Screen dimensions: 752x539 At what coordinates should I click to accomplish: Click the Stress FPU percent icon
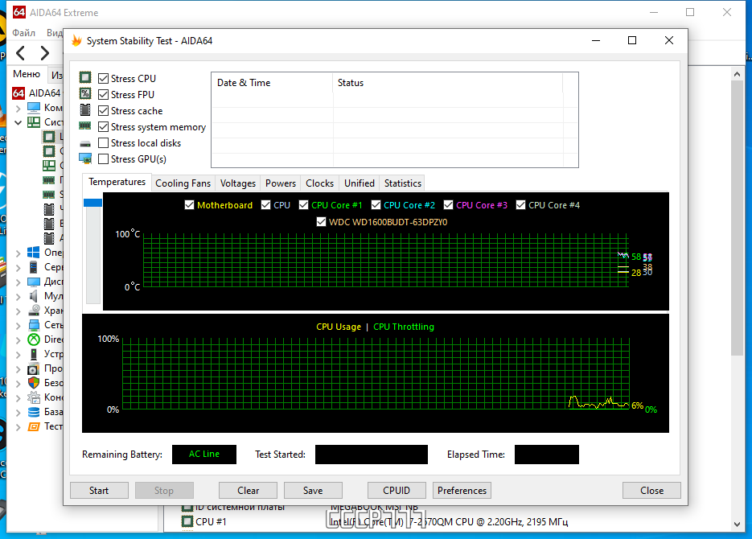[85, 93]
